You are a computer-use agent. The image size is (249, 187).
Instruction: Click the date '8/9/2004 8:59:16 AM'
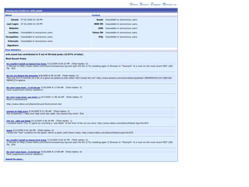49,76
